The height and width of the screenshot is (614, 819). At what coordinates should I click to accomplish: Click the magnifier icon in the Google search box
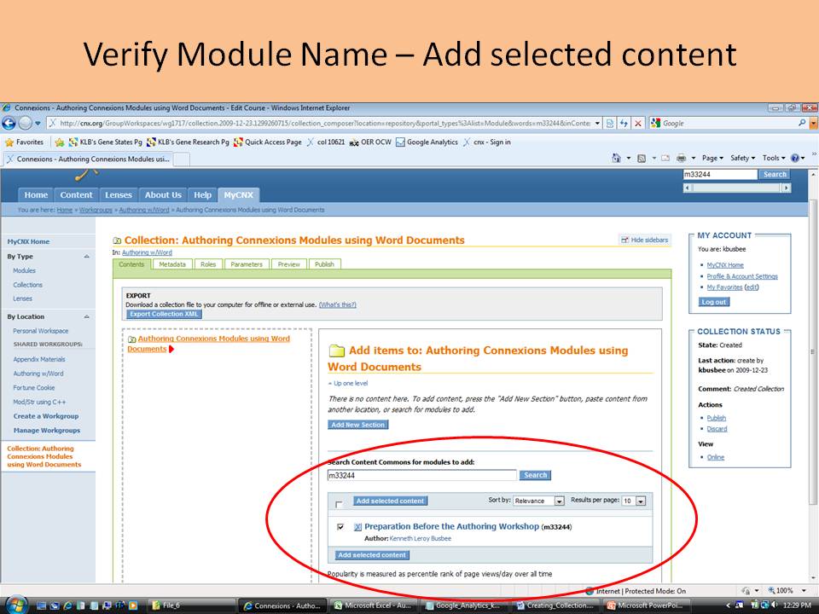click(802, 123)
